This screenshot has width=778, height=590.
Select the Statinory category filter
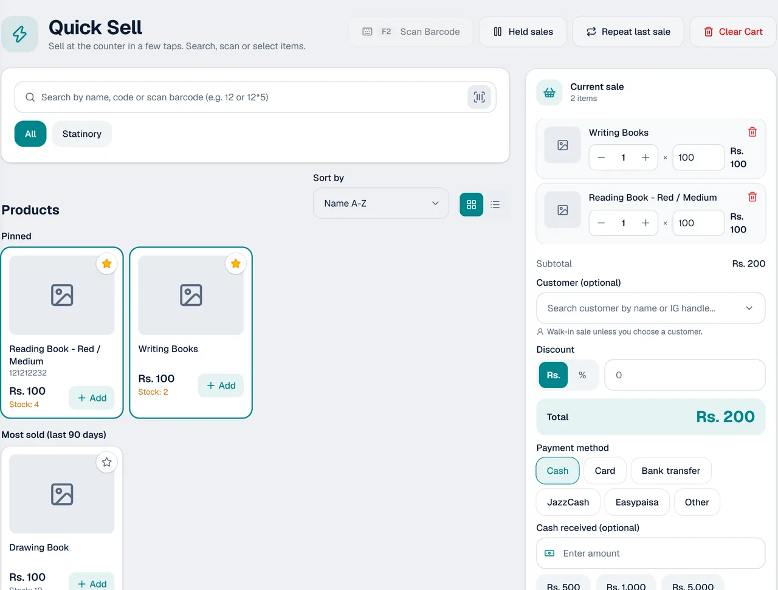coord(82,134)
